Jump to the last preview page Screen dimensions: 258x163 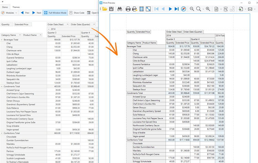[x=176, y=9]
